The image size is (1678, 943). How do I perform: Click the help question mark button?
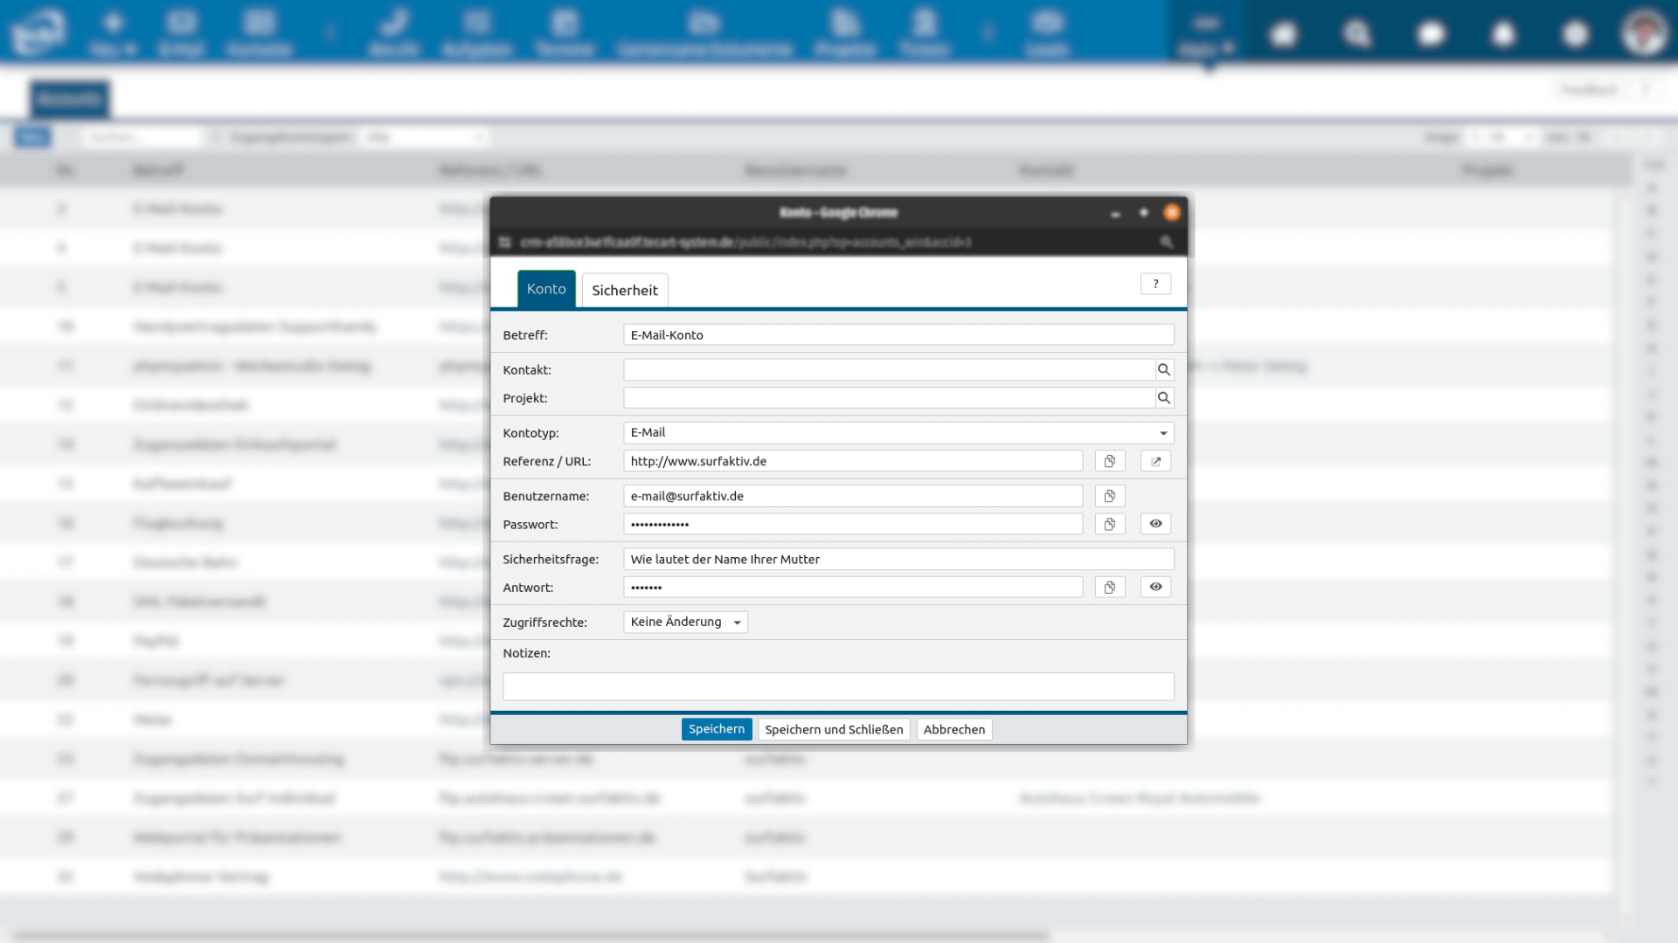[1155, 284]
